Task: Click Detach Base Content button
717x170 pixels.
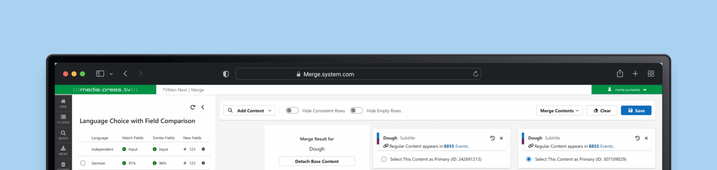Action: (x=317, y=161)
